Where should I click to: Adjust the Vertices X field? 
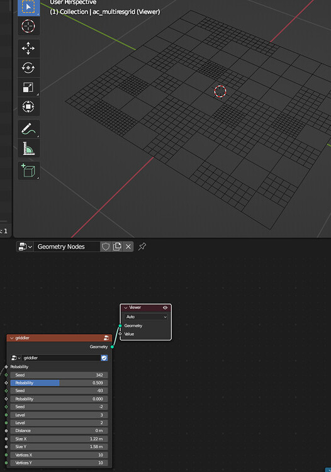pos(59,455)
